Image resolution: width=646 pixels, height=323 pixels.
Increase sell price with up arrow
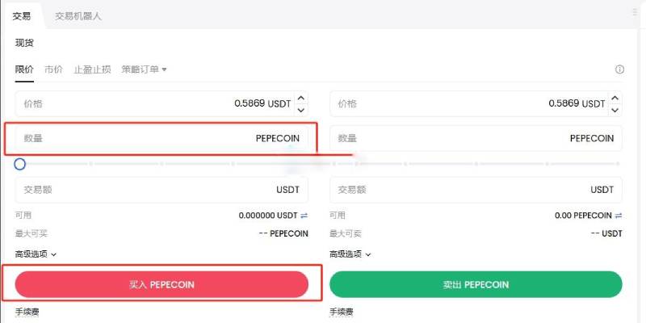(615, 98)
